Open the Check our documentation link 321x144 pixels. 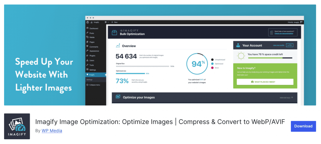(x=284, y=33)
